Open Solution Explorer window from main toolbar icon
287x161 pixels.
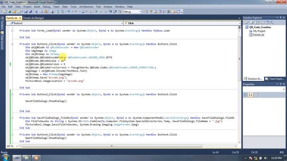145,12
